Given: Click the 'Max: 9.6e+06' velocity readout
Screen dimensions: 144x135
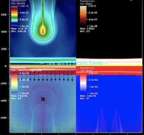Looking at the screenshot, I should (19, 96).
